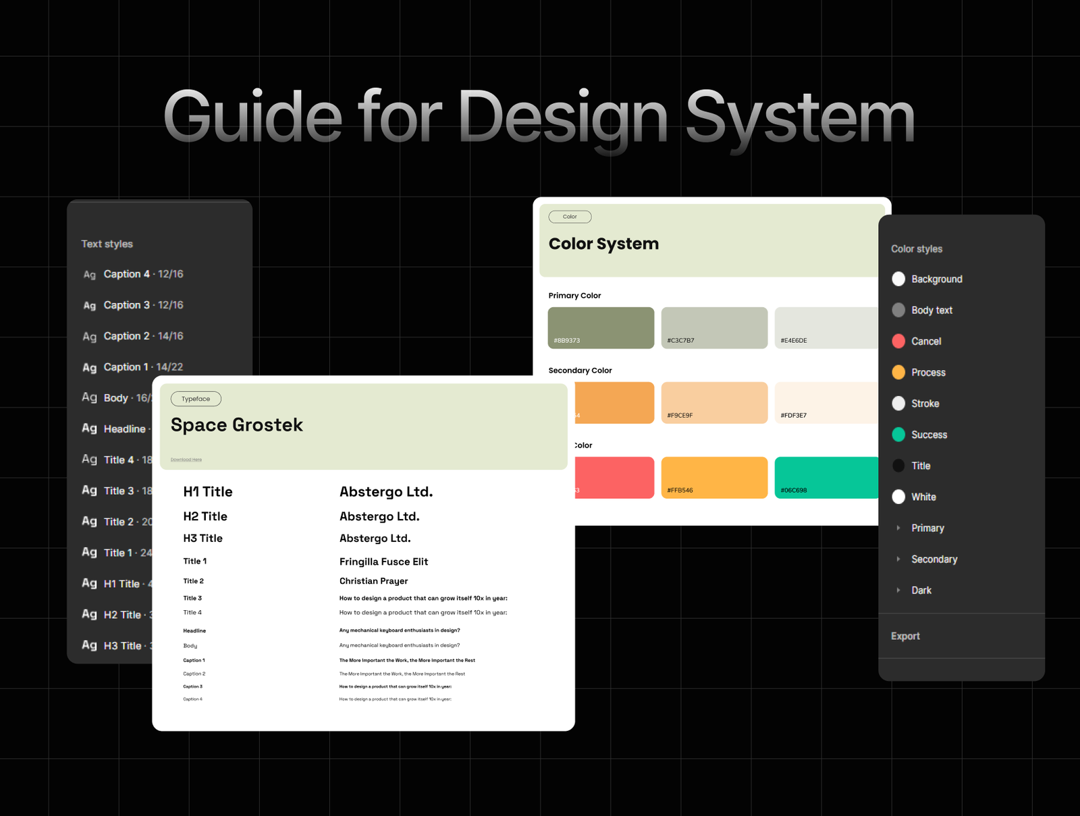Open the Export section
1080x816 pixels.
905,636
